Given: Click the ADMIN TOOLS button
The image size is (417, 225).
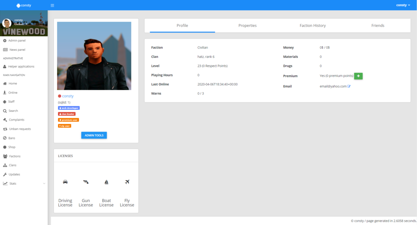Looking at the screenshot, I should (94, 135).
